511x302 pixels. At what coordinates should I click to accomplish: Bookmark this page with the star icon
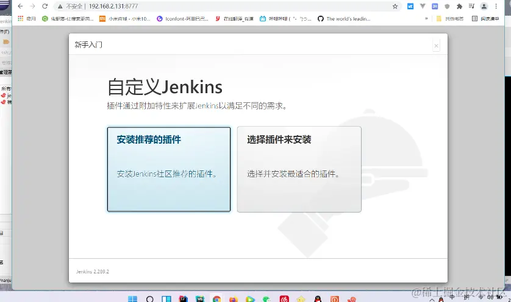(395, 6)
